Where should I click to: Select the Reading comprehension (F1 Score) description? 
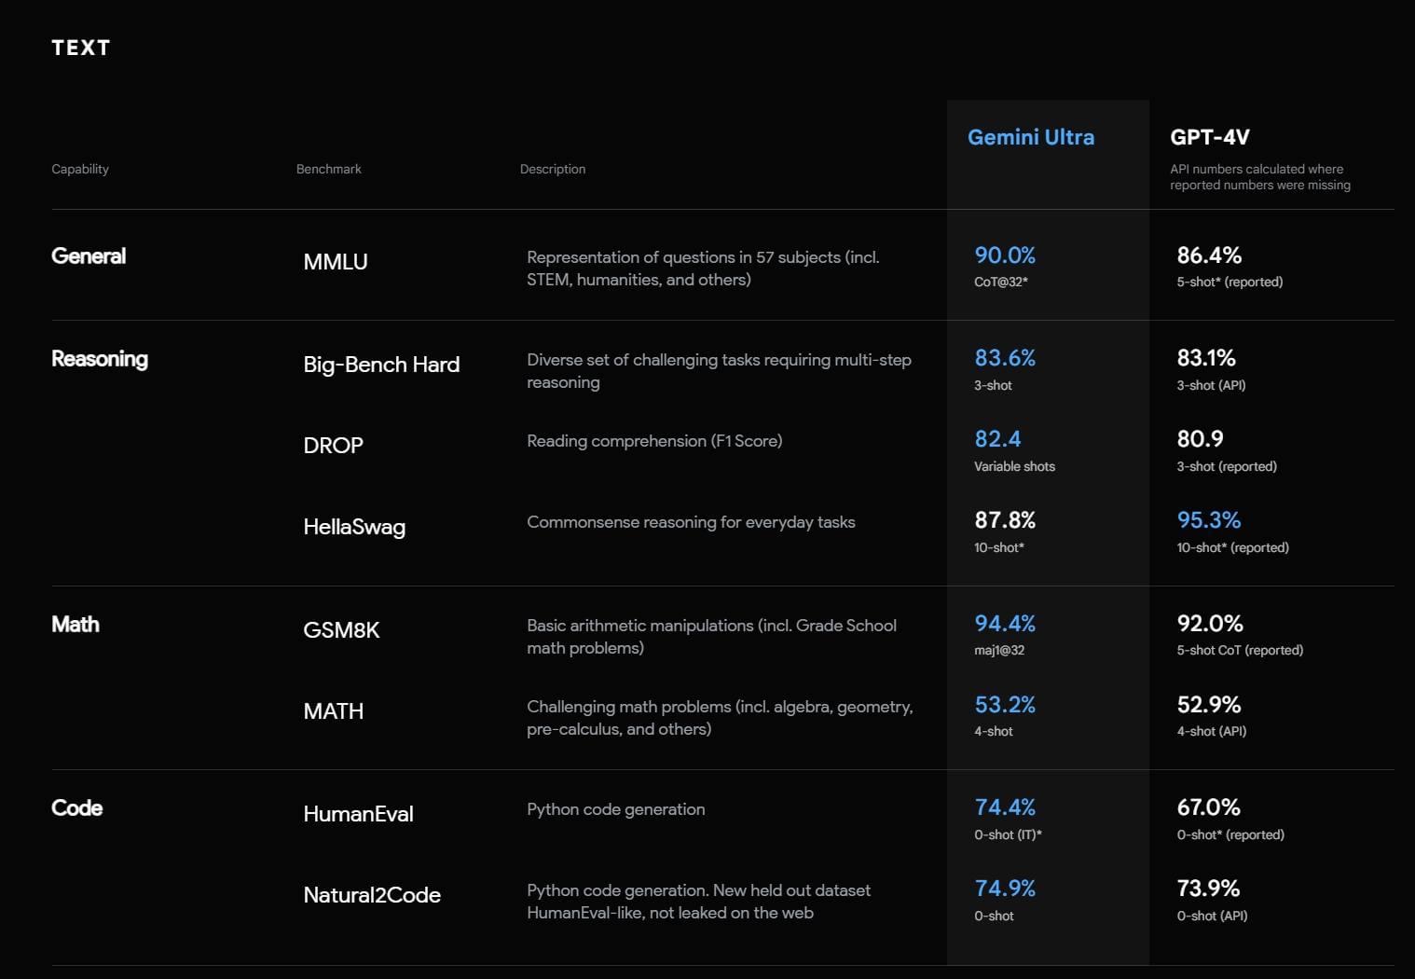point(654,441)
